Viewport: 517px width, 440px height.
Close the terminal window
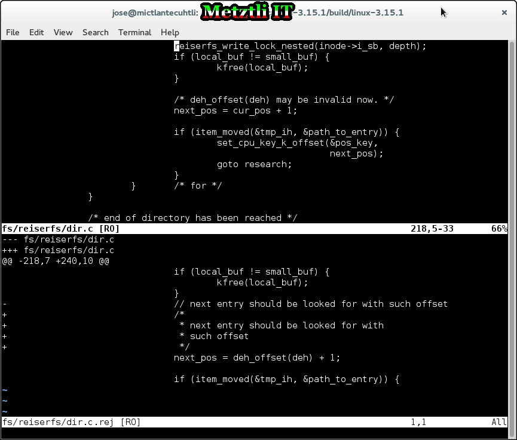click(504, 13)
